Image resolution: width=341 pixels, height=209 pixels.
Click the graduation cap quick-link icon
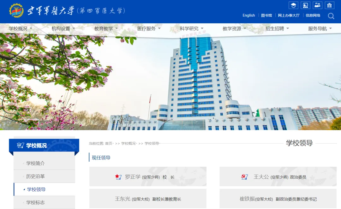(294, 5)
